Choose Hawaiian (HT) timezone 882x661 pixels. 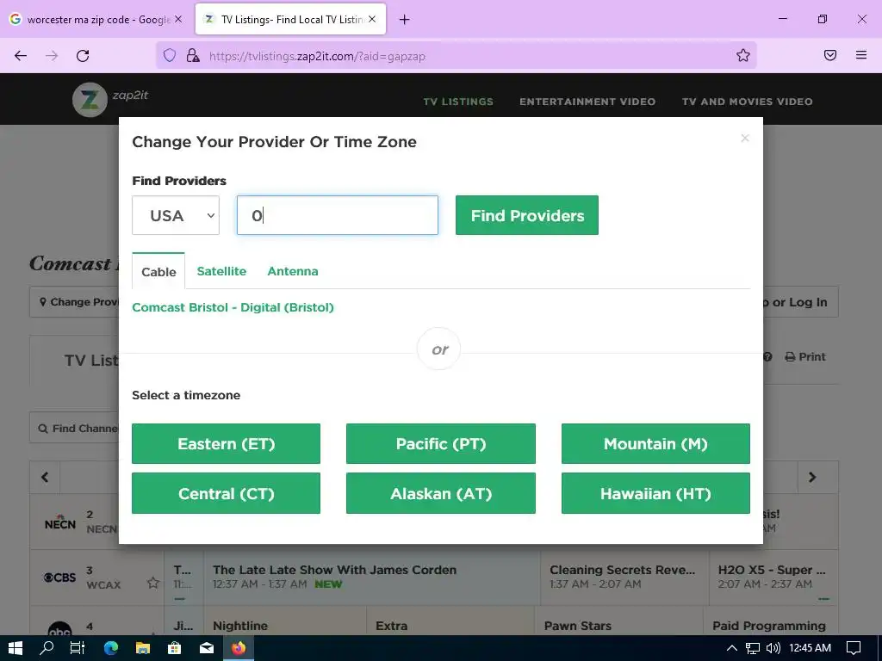[x=655, y=493]
